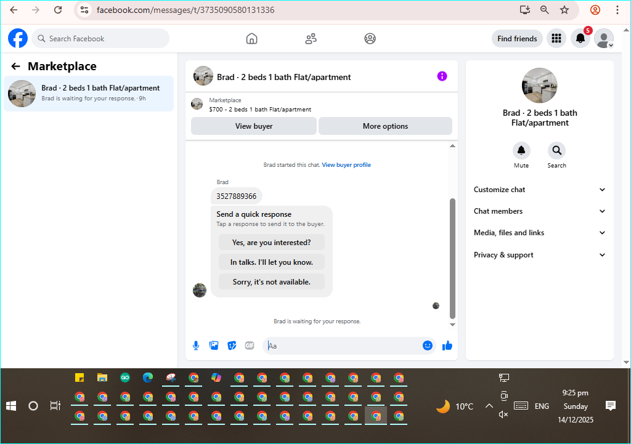
Task: Click the browser address bar URL
Action: click(185, 10)
